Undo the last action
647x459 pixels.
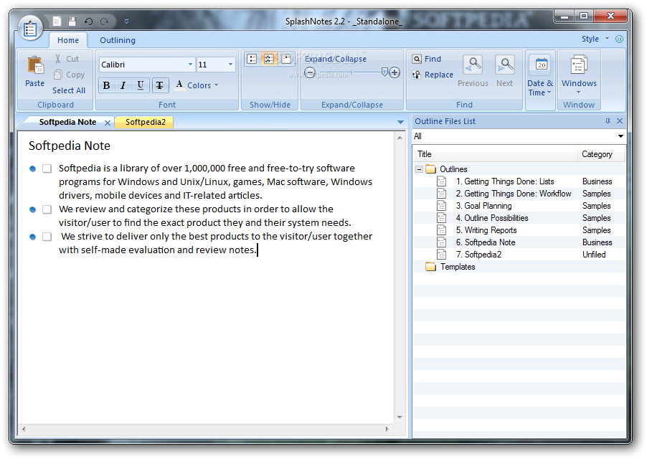88,21
